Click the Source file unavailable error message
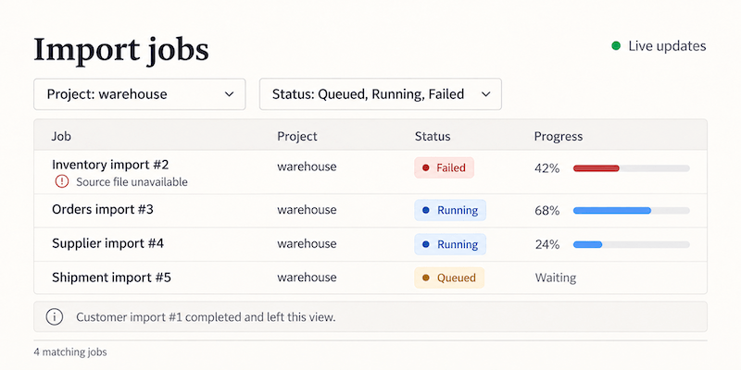Viewport: 741px width, 370px height. 132,181
